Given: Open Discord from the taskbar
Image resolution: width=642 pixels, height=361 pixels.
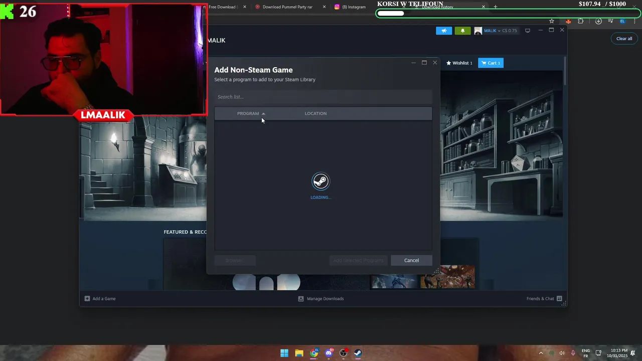Looking at the screenshot, I should [x=329, y=353].
